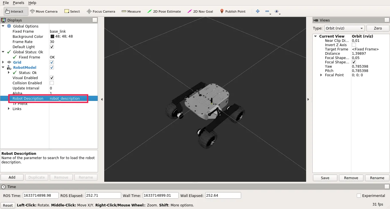Collapse the Global Options section

3,26
